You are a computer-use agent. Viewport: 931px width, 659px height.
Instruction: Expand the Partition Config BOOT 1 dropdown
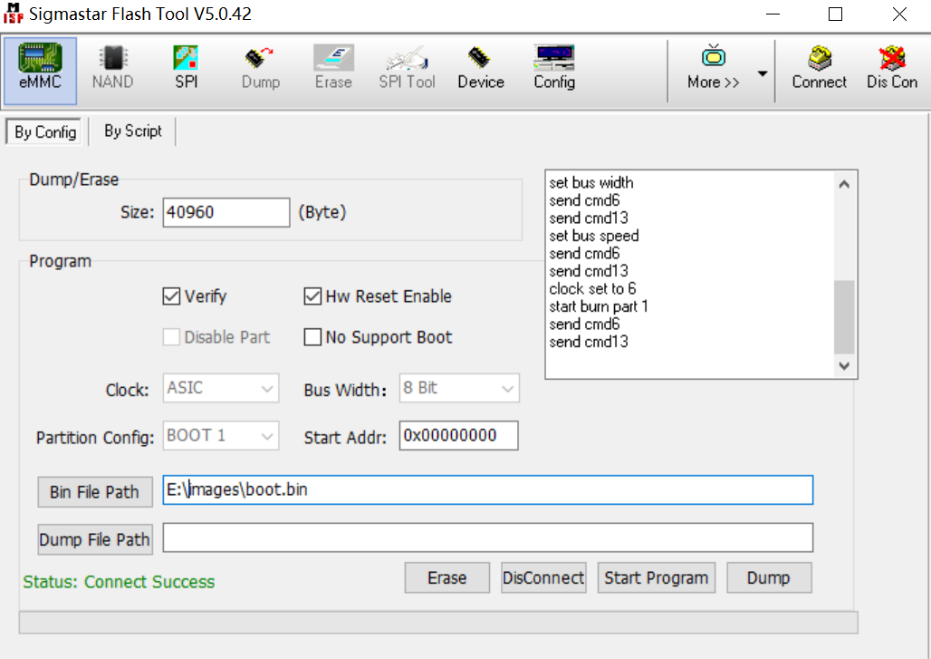[221, 436]
